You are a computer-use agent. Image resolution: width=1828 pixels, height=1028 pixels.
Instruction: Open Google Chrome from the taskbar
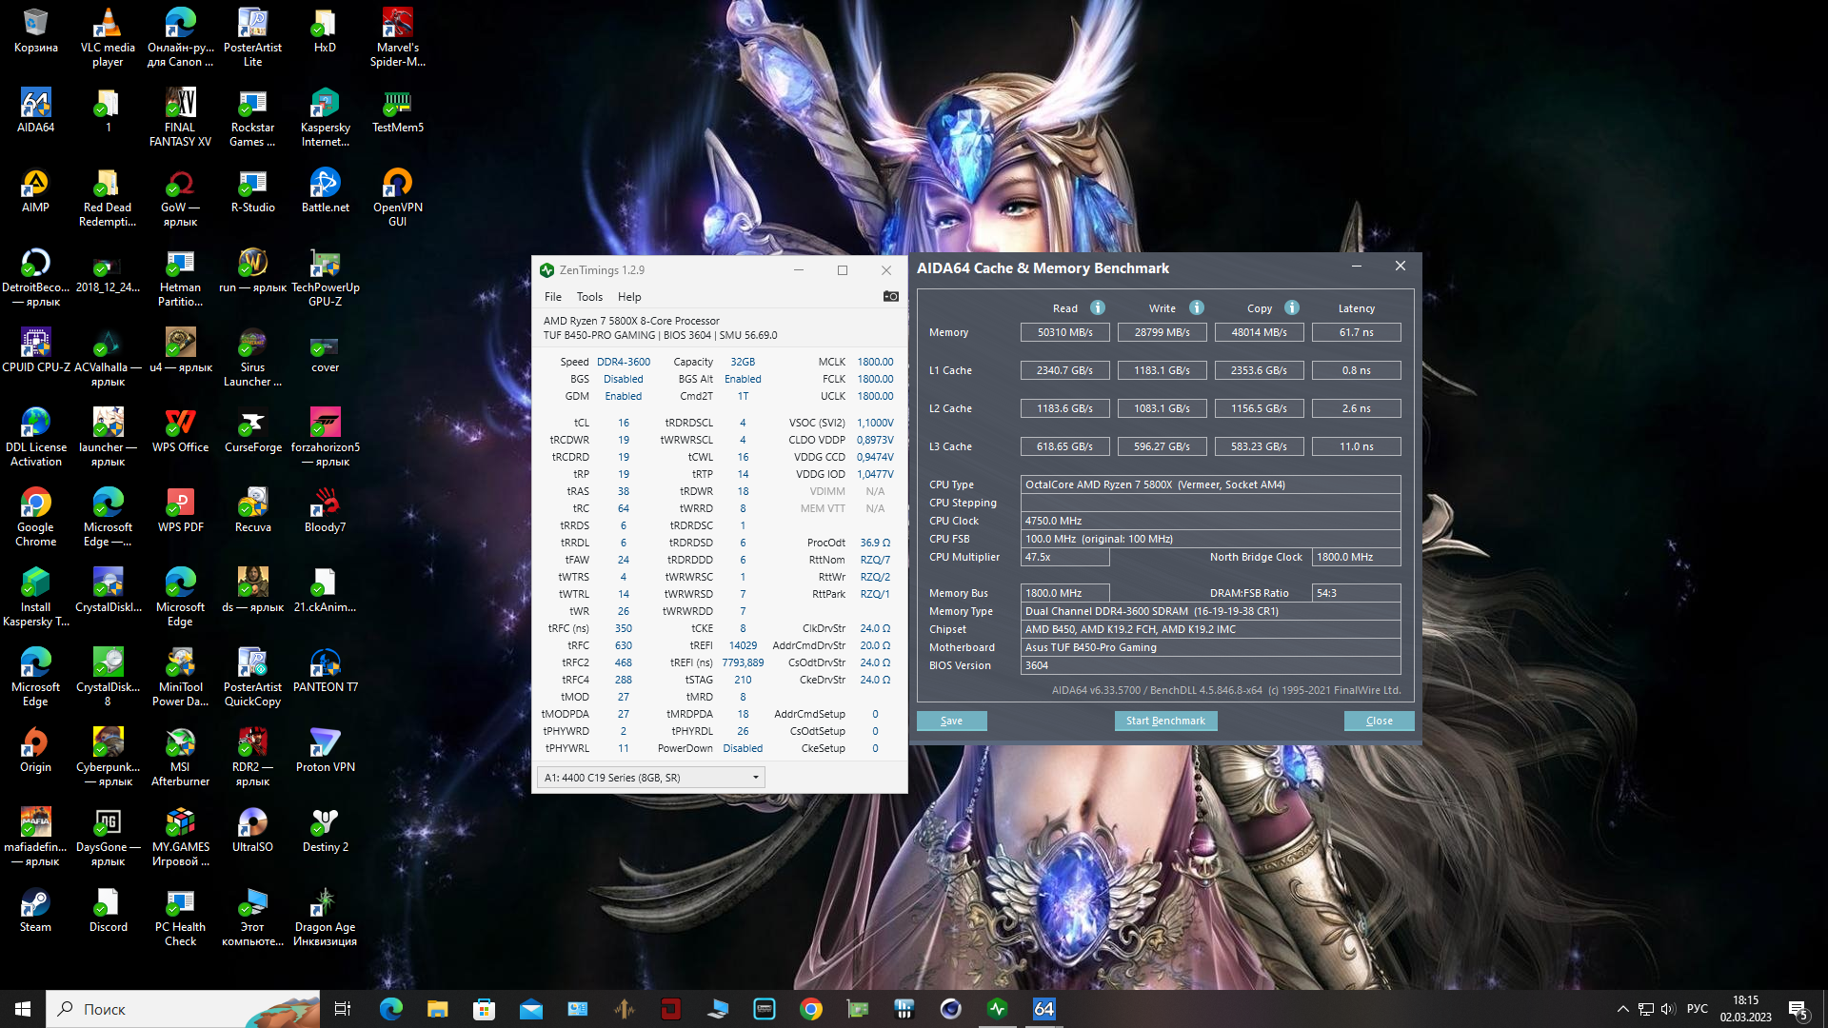[811, 1009]
